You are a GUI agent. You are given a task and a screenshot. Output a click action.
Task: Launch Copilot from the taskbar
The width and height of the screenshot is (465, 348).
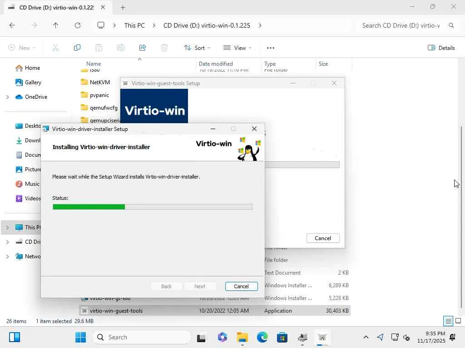coord(222,337)
